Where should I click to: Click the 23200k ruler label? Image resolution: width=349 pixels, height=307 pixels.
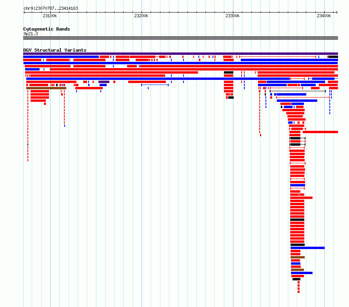[x=141, y=16]
